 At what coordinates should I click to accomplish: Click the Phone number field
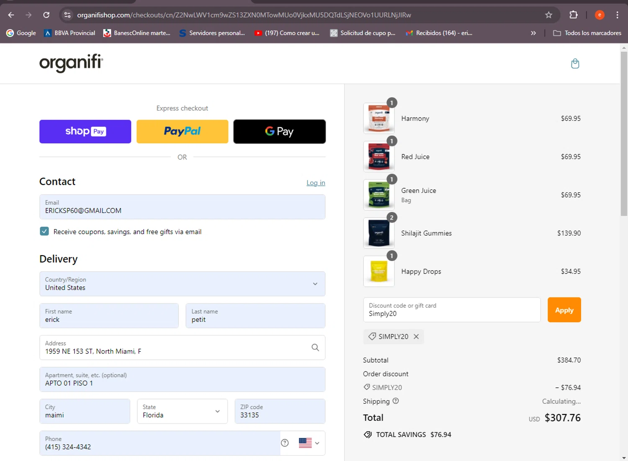click(x=159, y=443)
